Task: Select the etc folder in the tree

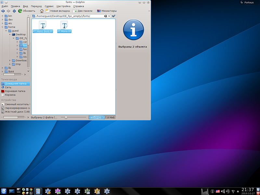Action: [8, 23]
